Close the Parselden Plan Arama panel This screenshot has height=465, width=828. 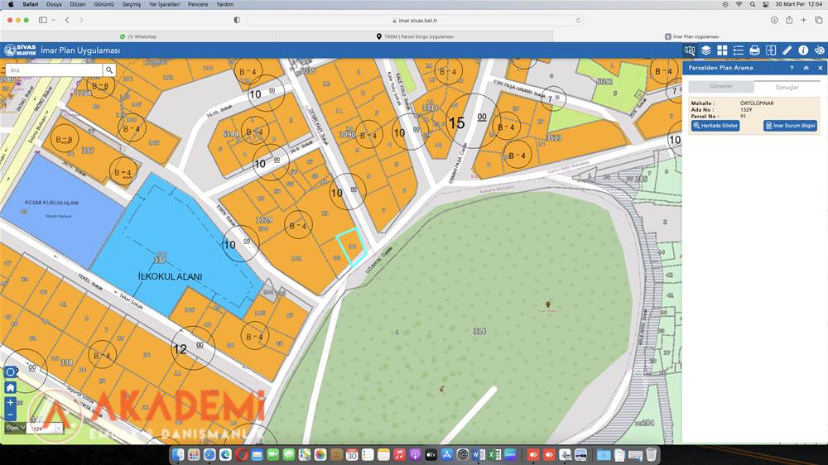(x=820, y=68)
